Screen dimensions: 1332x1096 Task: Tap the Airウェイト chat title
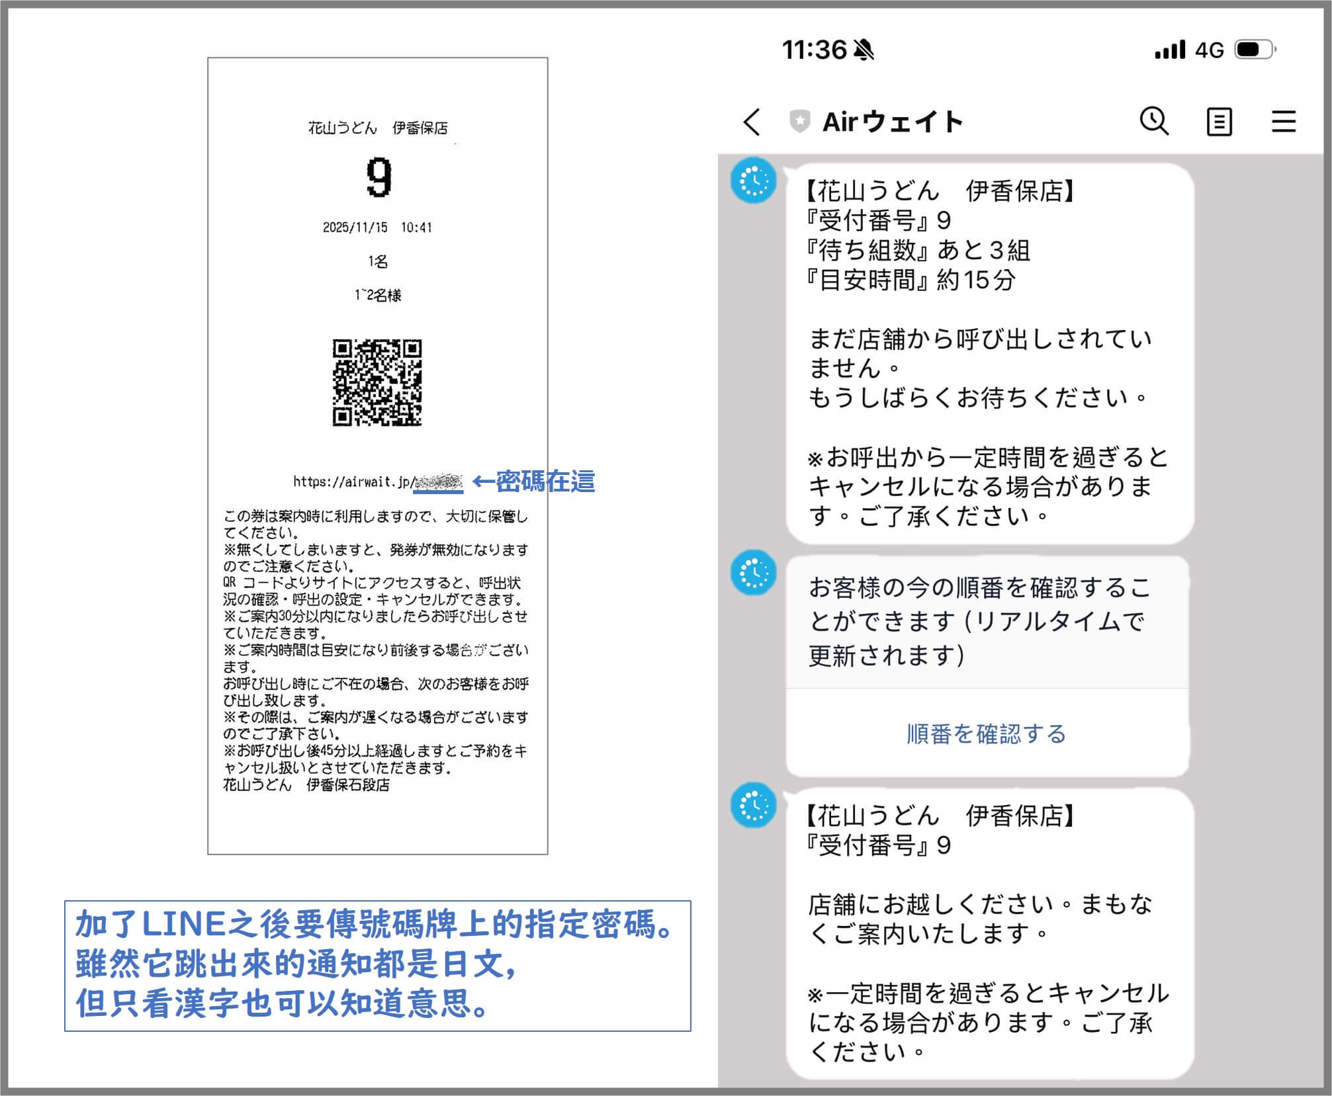pos(892,122)
